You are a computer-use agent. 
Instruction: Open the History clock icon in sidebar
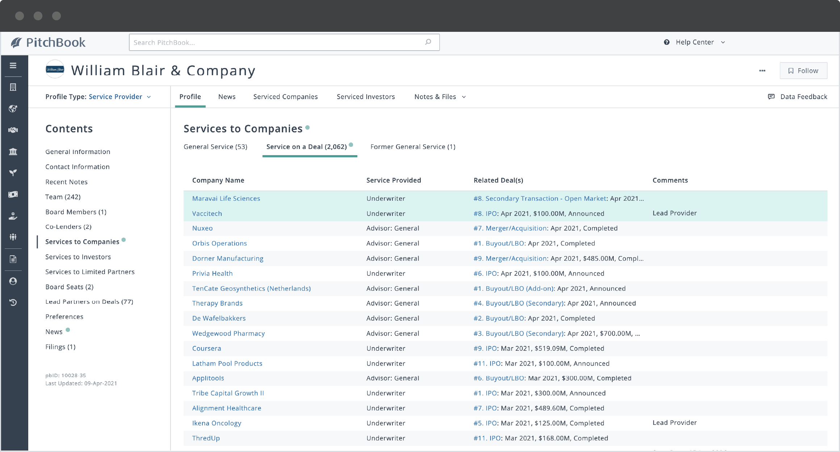click(13, 302)
